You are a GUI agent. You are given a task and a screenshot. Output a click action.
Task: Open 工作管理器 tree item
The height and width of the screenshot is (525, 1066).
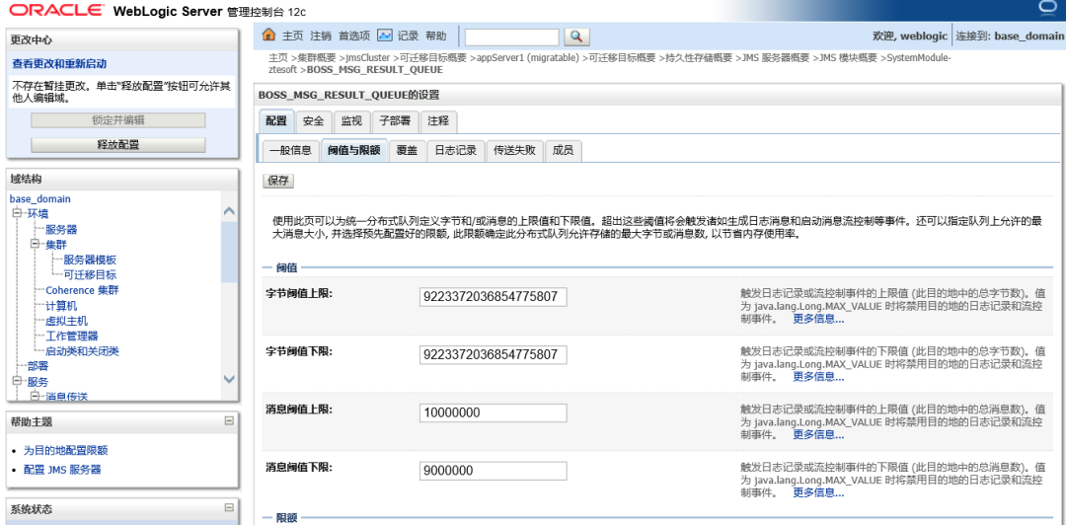pyautogui.click(x=71, y=336)
